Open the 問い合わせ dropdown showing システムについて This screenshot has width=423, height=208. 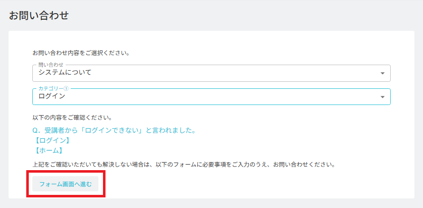[211, 73]
